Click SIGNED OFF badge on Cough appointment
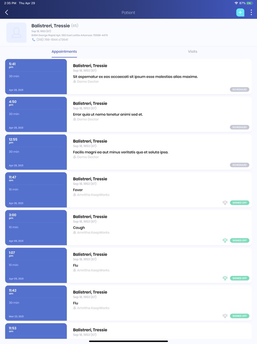This screenshot has width=257, height=344. click(x=239, y=241)
